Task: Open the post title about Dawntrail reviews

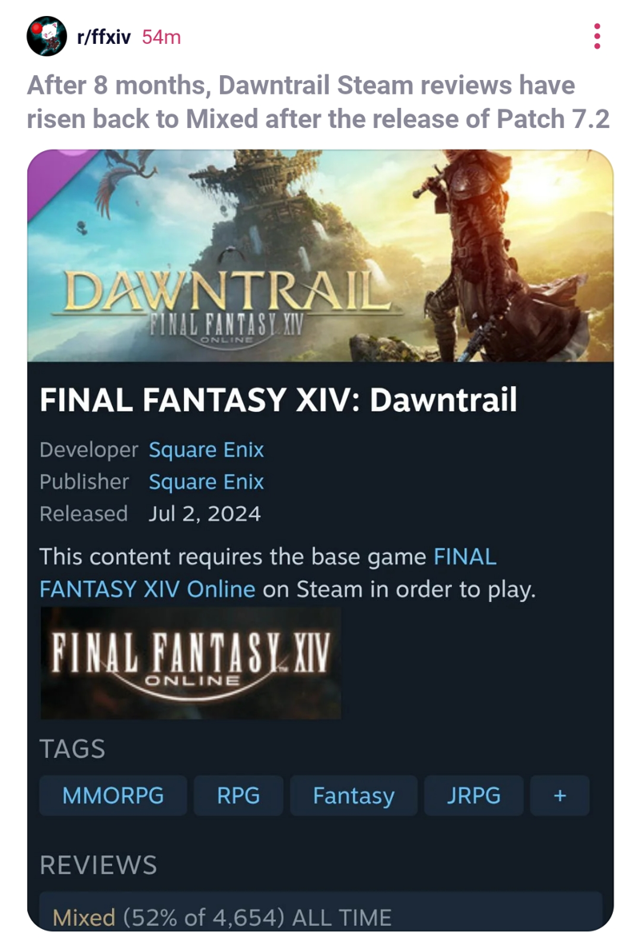Action: click(318, 102)
